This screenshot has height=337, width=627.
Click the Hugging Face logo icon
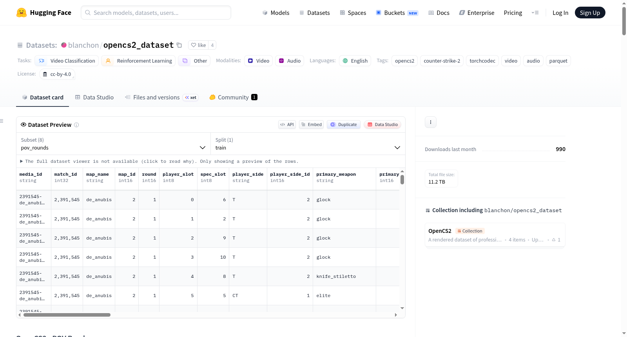tap(22, 13)
